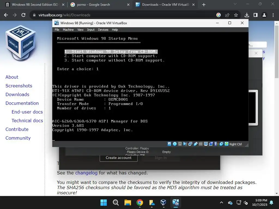The width and height of the screenshot is (279, 209).
Task: Click the shared folders icon in VirtualBox status bar
Action: point(211,144)
